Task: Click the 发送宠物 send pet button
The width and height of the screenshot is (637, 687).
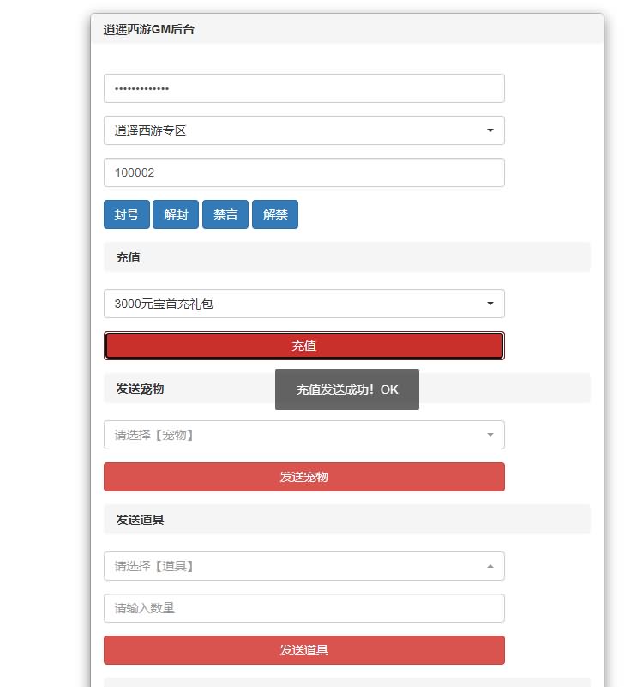Action: (x=304, y=477)
